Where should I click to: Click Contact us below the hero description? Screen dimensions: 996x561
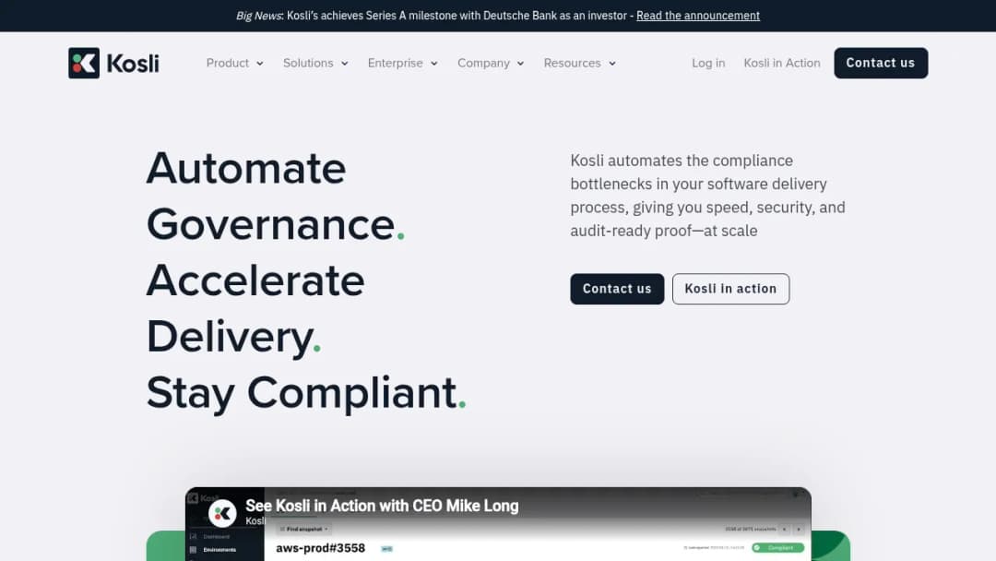(617, 289)
